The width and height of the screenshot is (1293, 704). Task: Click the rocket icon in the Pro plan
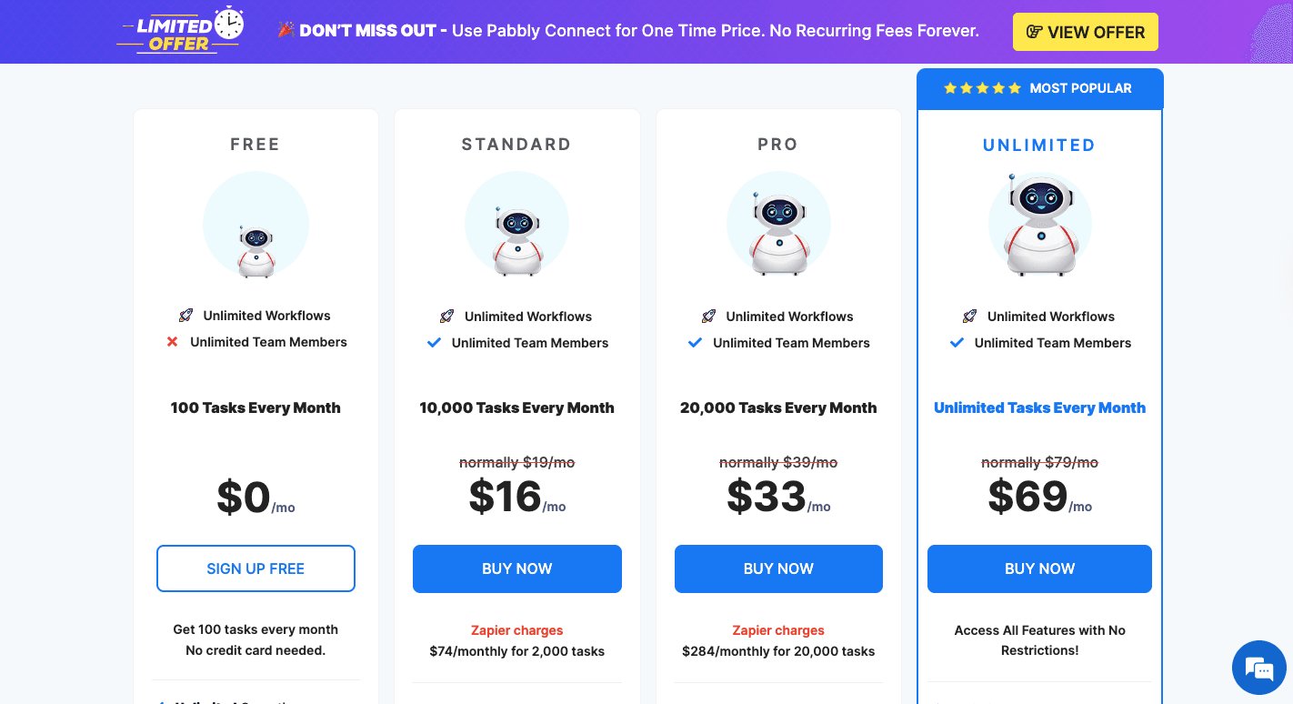tap(708, 316)
